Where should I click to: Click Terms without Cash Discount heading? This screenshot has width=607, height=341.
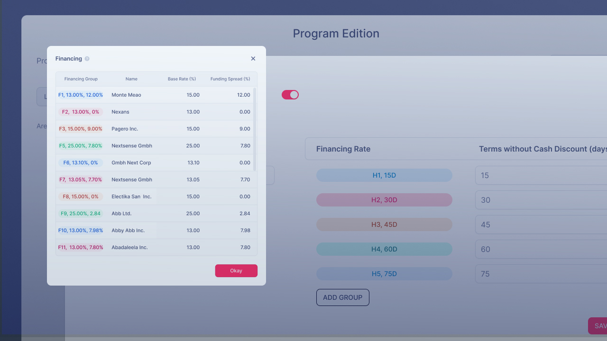point(543,149)
